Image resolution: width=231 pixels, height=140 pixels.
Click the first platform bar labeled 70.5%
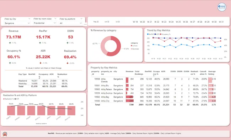coord(11,110)
